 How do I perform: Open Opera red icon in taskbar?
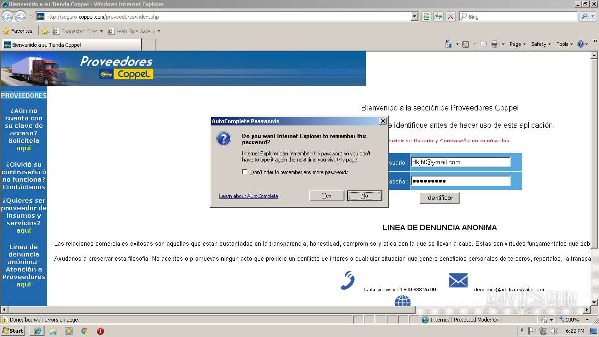(100, 331)
